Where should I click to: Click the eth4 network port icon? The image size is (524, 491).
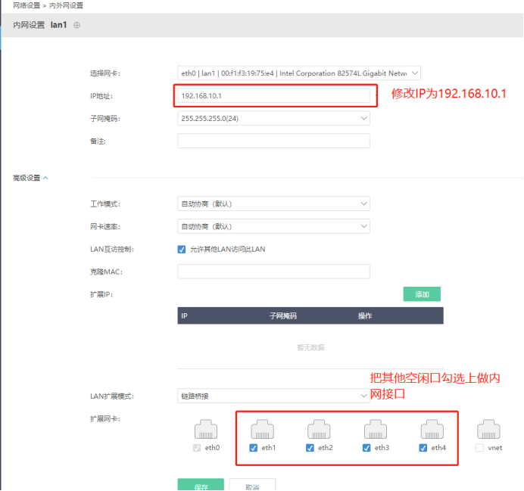(432, 430)
